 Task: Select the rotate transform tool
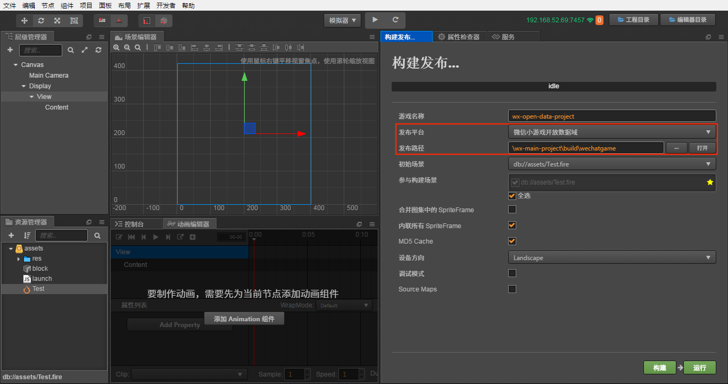pos(41,21)
